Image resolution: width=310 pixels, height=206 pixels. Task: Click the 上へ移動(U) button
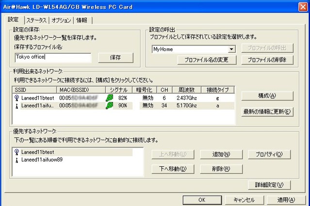click(173, 154)
